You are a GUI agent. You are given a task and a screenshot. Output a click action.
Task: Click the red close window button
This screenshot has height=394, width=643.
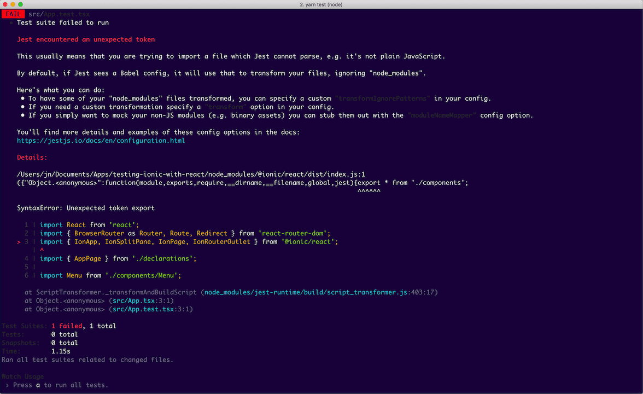[x=5, y=4]
